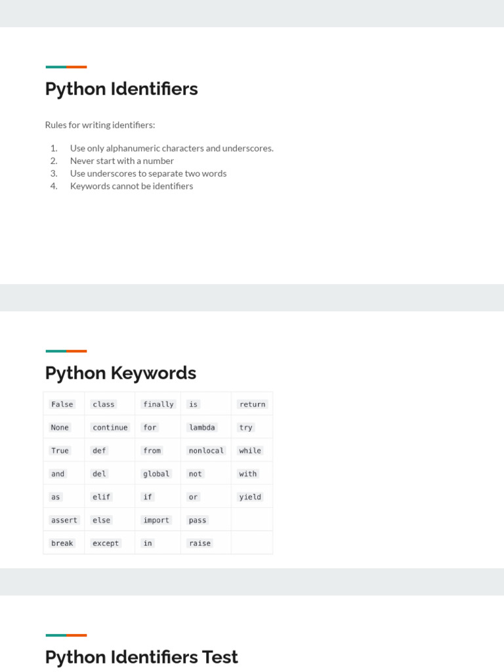Select the 'raise' keyword cell

[x=200, y=543]
